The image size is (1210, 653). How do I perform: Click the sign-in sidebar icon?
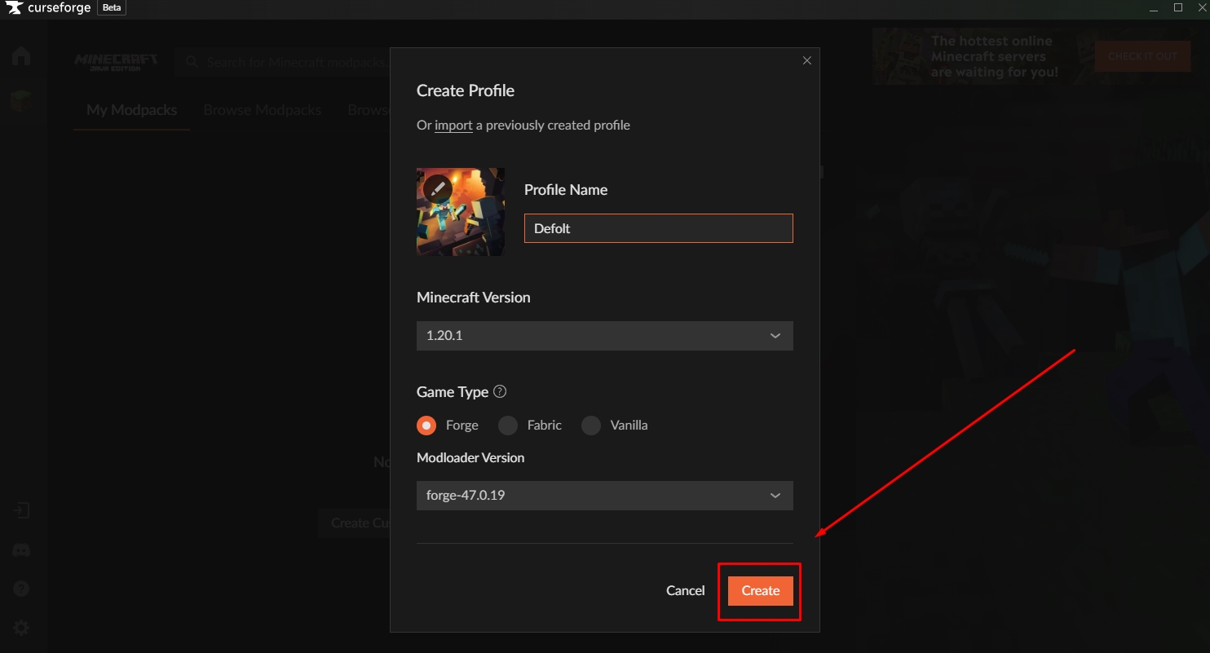21,511
